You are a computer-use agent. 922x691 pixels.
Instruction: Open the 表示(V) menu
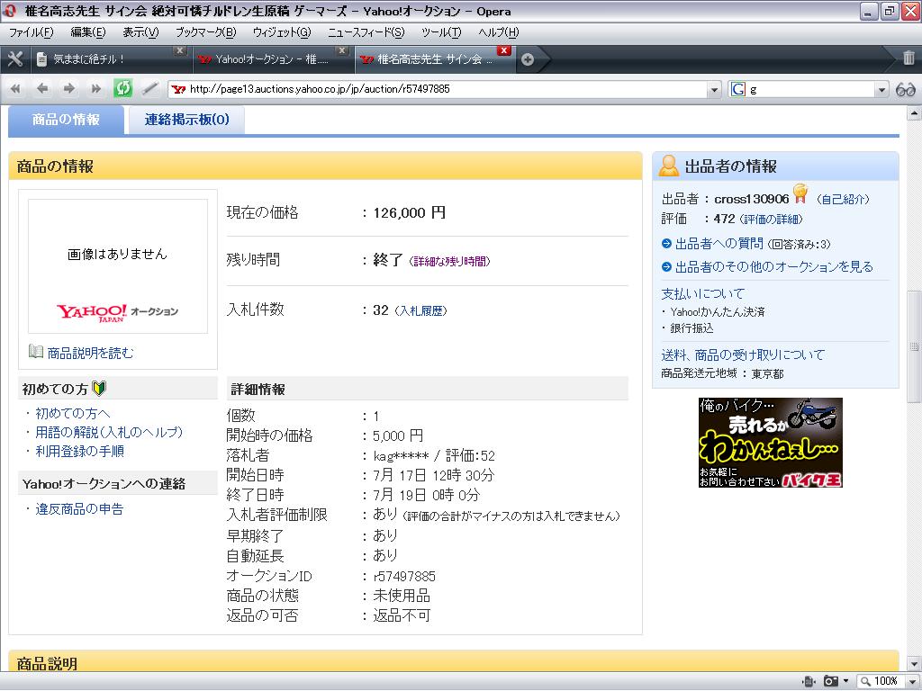coord(140,32)
